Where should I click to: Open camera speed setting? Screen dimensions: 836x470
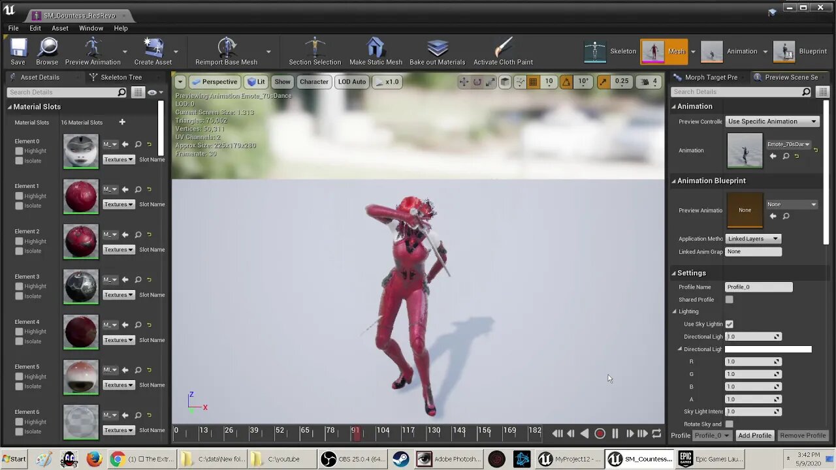point(649,82)
